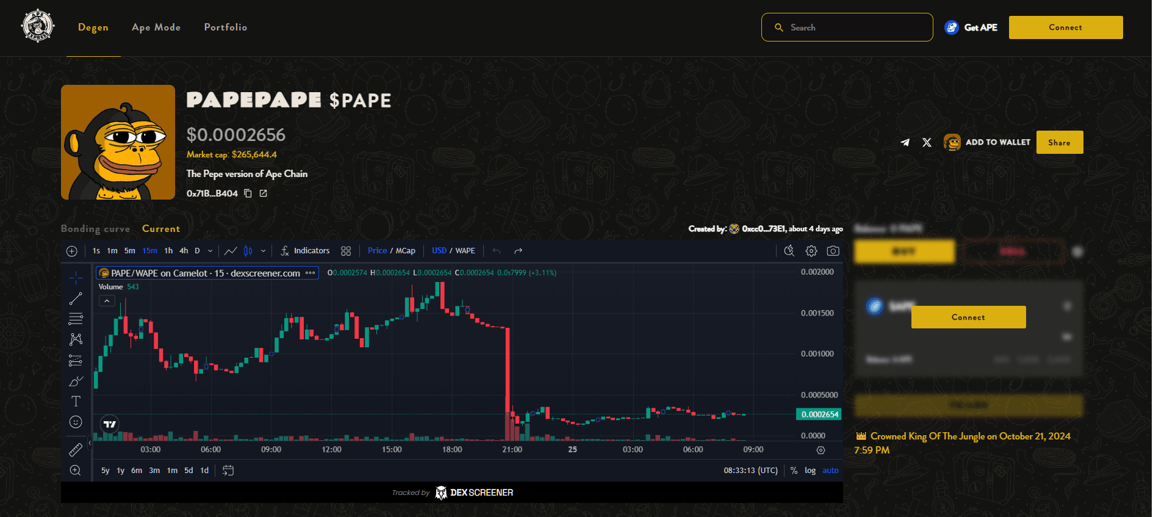Switch to the Bonding curve tab
The image size is (1153, 517).
95,229
